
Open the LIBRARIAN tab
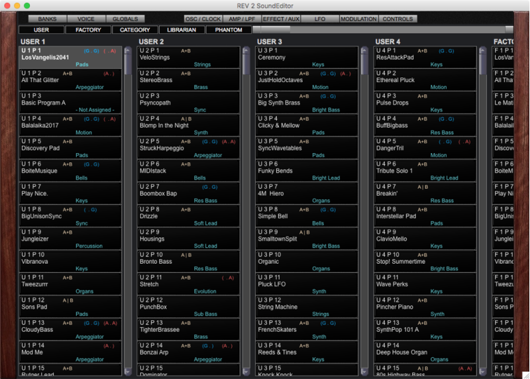click(x=182, y=30)
